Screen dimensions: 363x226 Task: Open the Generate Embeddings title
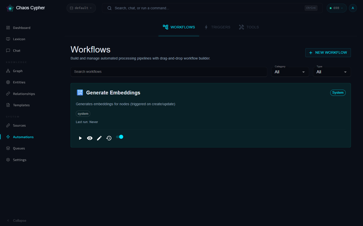click(x=113, y=93)
